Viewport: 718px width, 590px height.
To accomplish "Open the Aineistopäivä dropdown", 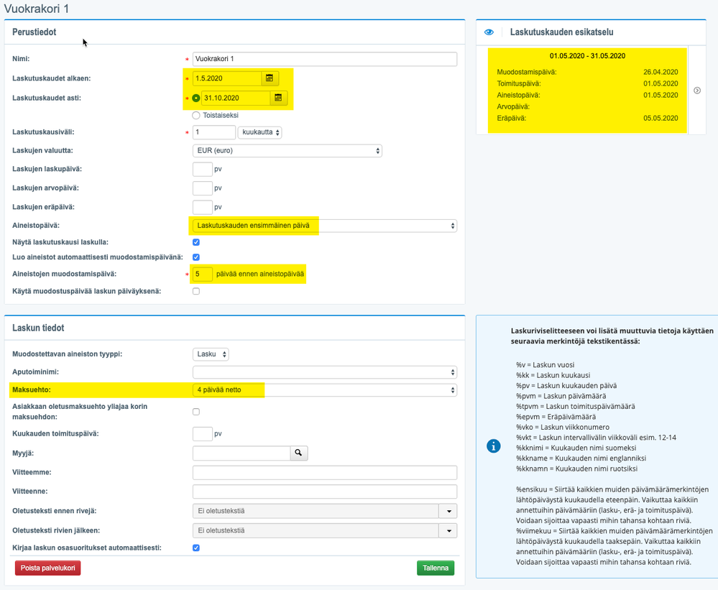I will (x=325, y=226).
